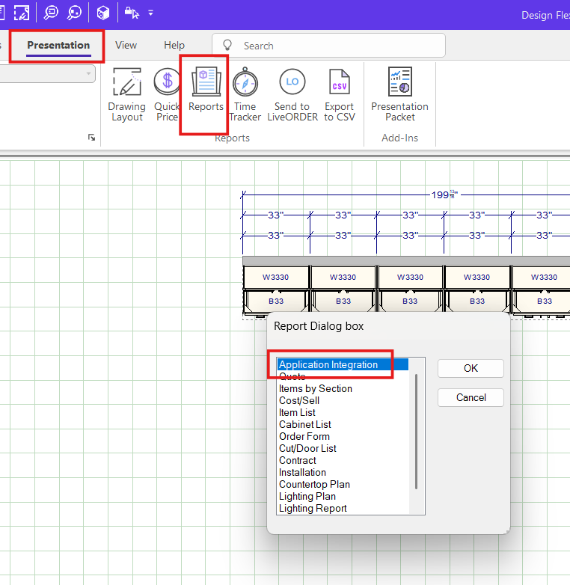The height and width of the screenshot is (585, 570).
Task: Click the search comments bubble icon
Action: 74,13
